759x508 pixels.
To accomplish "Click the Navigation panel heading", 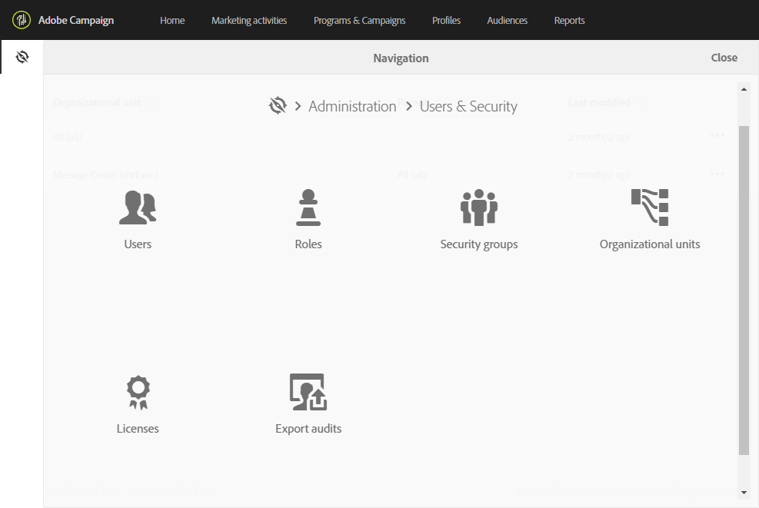I will click(401, 58).
